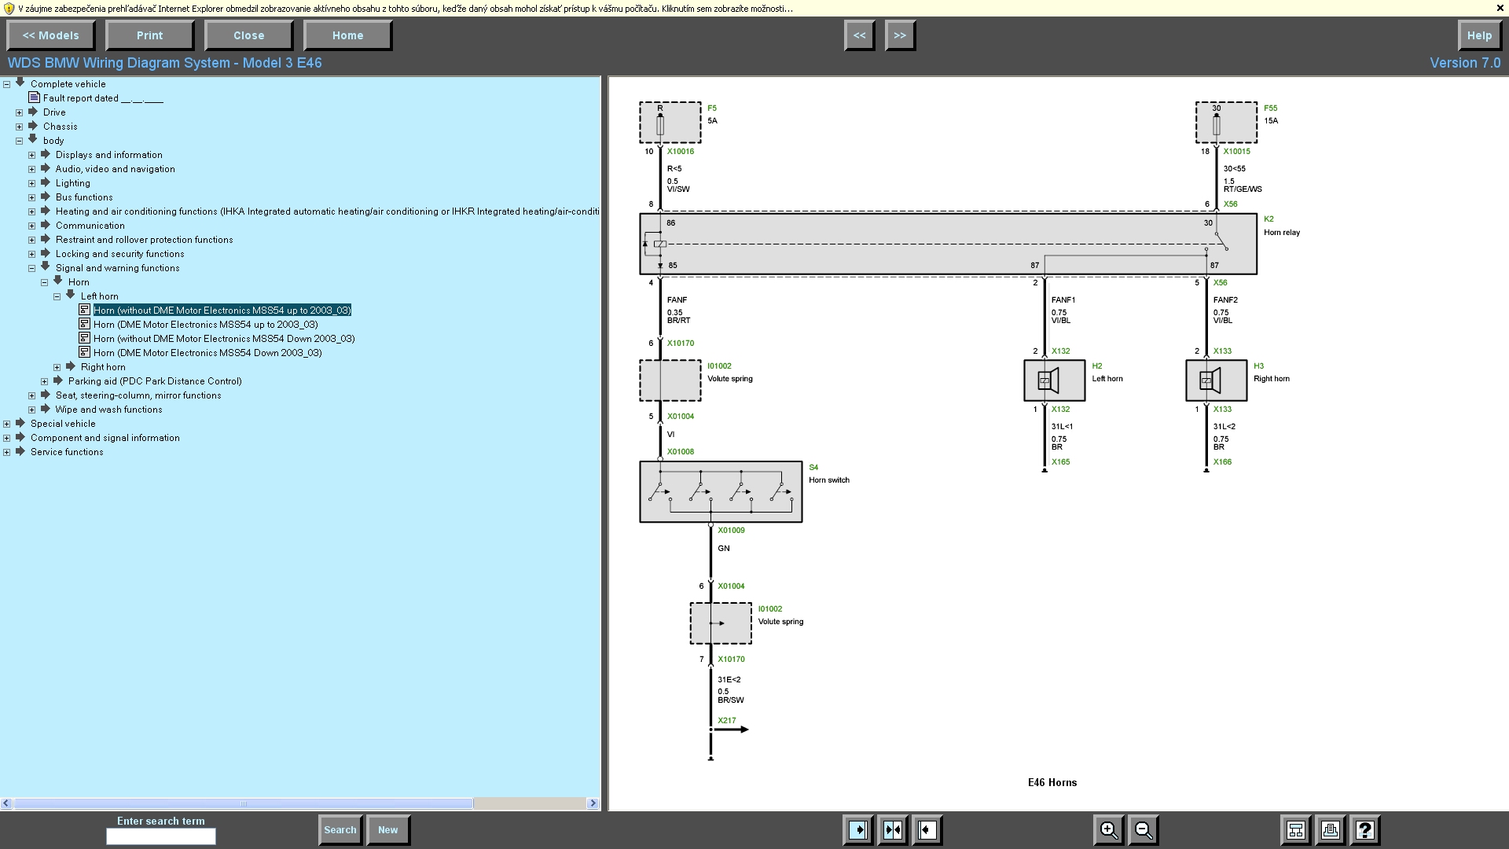Viewport: 1509px width, 849px height.
Task: Open Horn DME MSS54 up to 2003_03 diagram
Action: click(205, 325)
